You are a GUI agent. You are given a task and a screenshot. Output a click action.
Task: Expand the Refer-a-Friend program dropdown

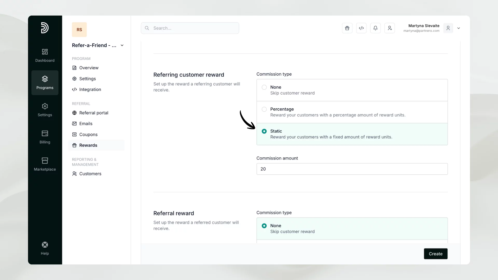coord(122,45)
